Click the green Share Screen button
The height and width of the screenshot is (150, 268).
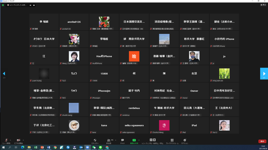coord(134,141)
